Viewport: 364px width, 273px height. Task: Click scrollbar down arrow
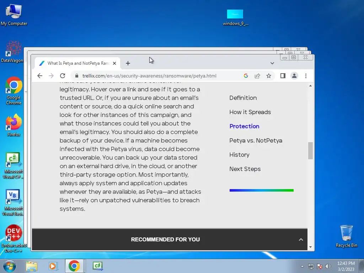point(310,247)
